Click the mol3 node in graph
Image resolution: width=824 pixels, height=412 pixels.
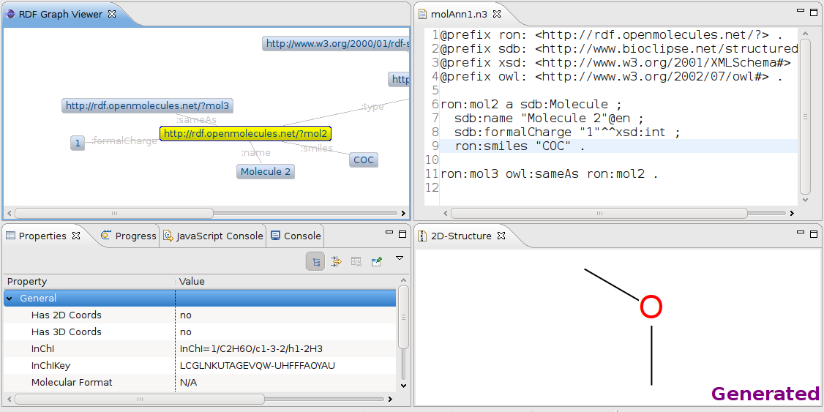147,106
